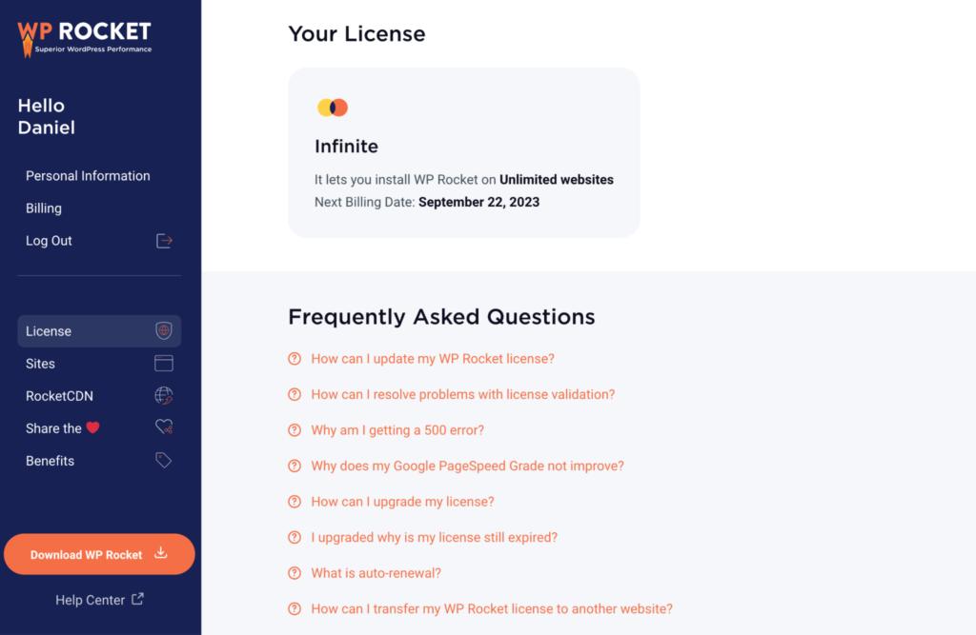This screenshot has height=635, width=976.
Task: Go to the Billing page
Action: click(x=44, y=208)
